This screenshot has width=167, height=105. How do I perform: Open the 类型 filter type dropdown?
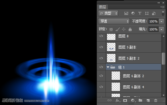click(x=108, y=13)
